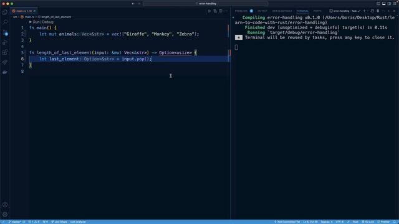Click ports forwarded count in status bar

pyautogui.click(x=45, y=222)
